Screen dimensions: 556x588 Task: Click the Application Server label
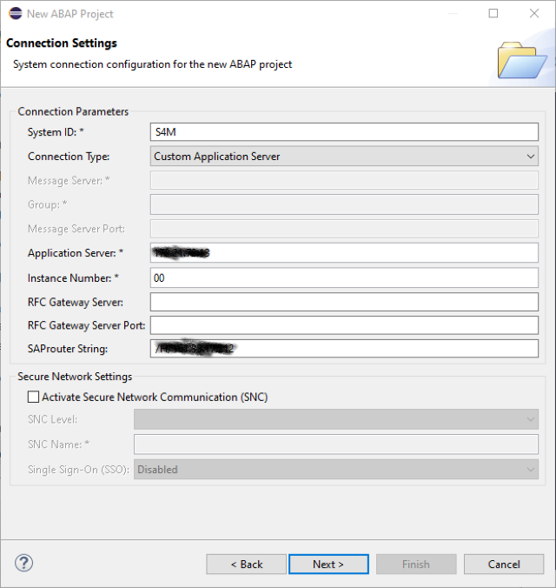76,253
